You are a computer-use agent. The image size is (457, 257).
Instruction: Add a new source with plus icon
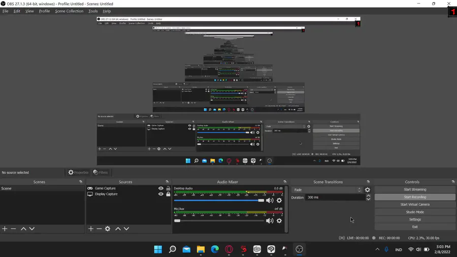point(91,229)
